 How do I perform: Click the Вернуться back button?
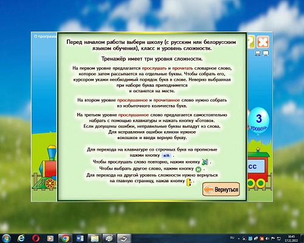tap(221, 190)
